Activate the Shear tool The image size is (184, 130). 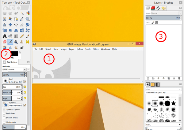tap(10, 30)
